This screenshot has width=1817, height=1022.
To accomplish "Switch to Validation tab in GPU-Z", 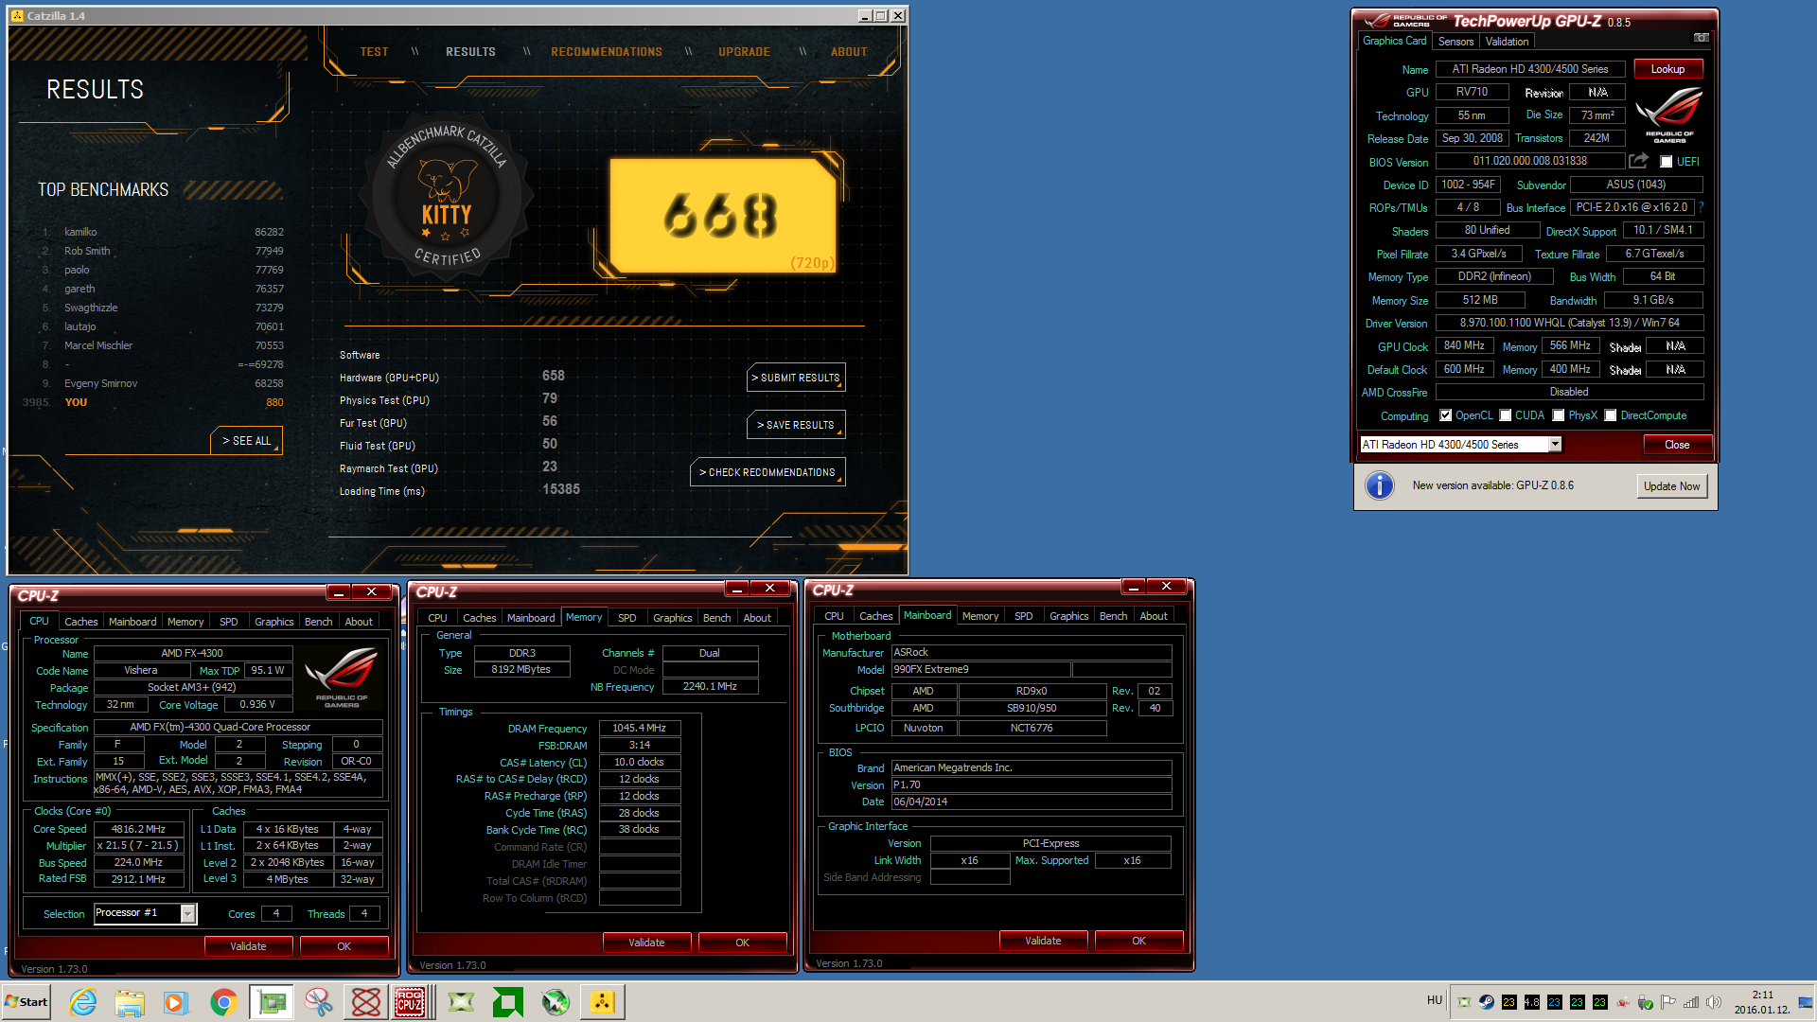I will tap(1507, 42).
